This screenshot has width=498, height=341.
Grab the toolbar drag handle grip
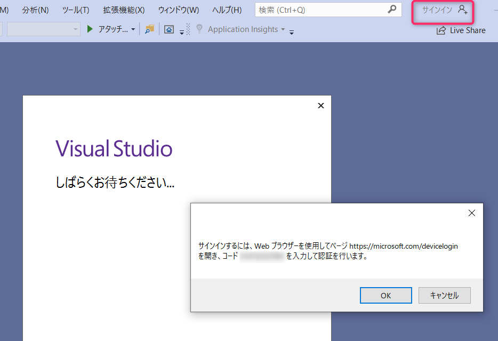coord(188,29)
